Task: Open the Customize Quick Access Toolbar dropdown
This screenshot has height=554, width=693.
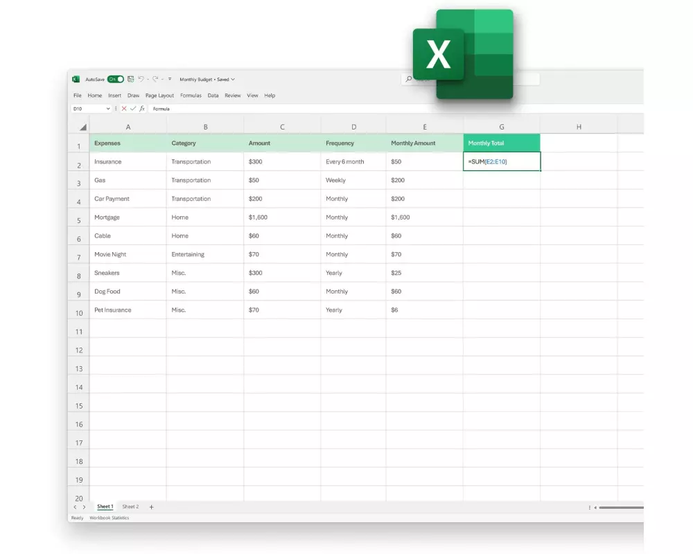Action: click(170, 80)
